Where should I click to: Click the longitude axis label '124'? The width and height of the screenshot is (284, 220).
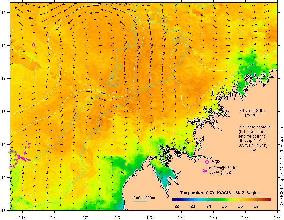coord(182,217)
